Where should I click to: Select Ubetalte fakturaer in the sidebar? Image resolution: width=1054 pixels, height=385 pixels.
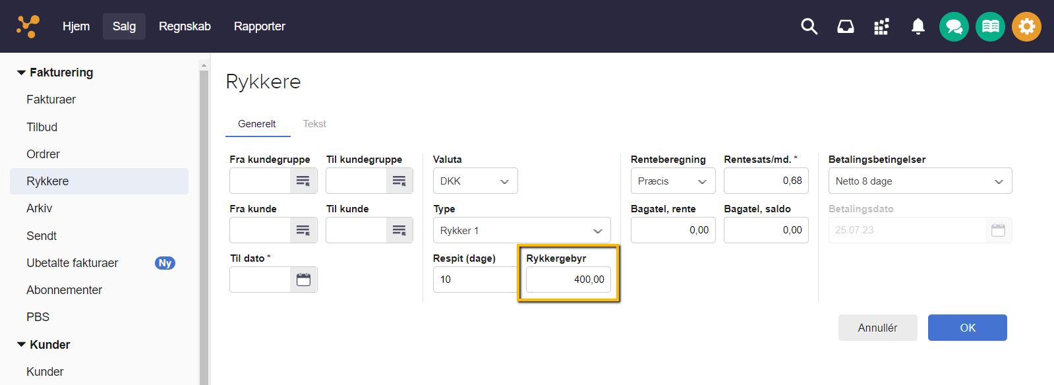tap(73, 263)
